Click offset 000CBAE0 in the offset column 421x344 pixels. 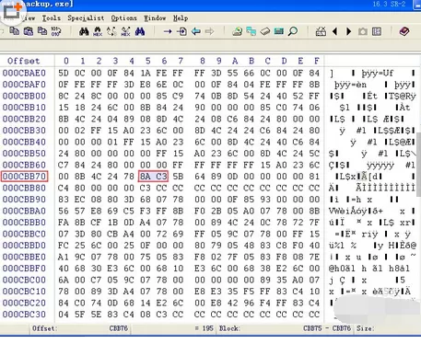(24, 73)
